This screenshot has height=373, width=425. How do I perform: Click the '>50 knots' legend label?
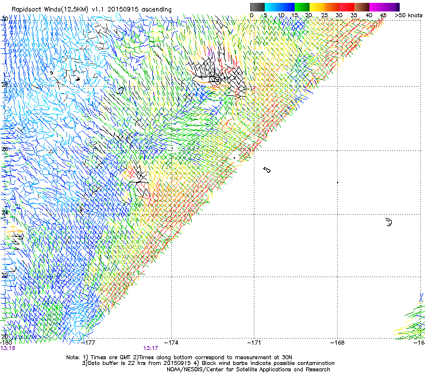tap(408, 15)
